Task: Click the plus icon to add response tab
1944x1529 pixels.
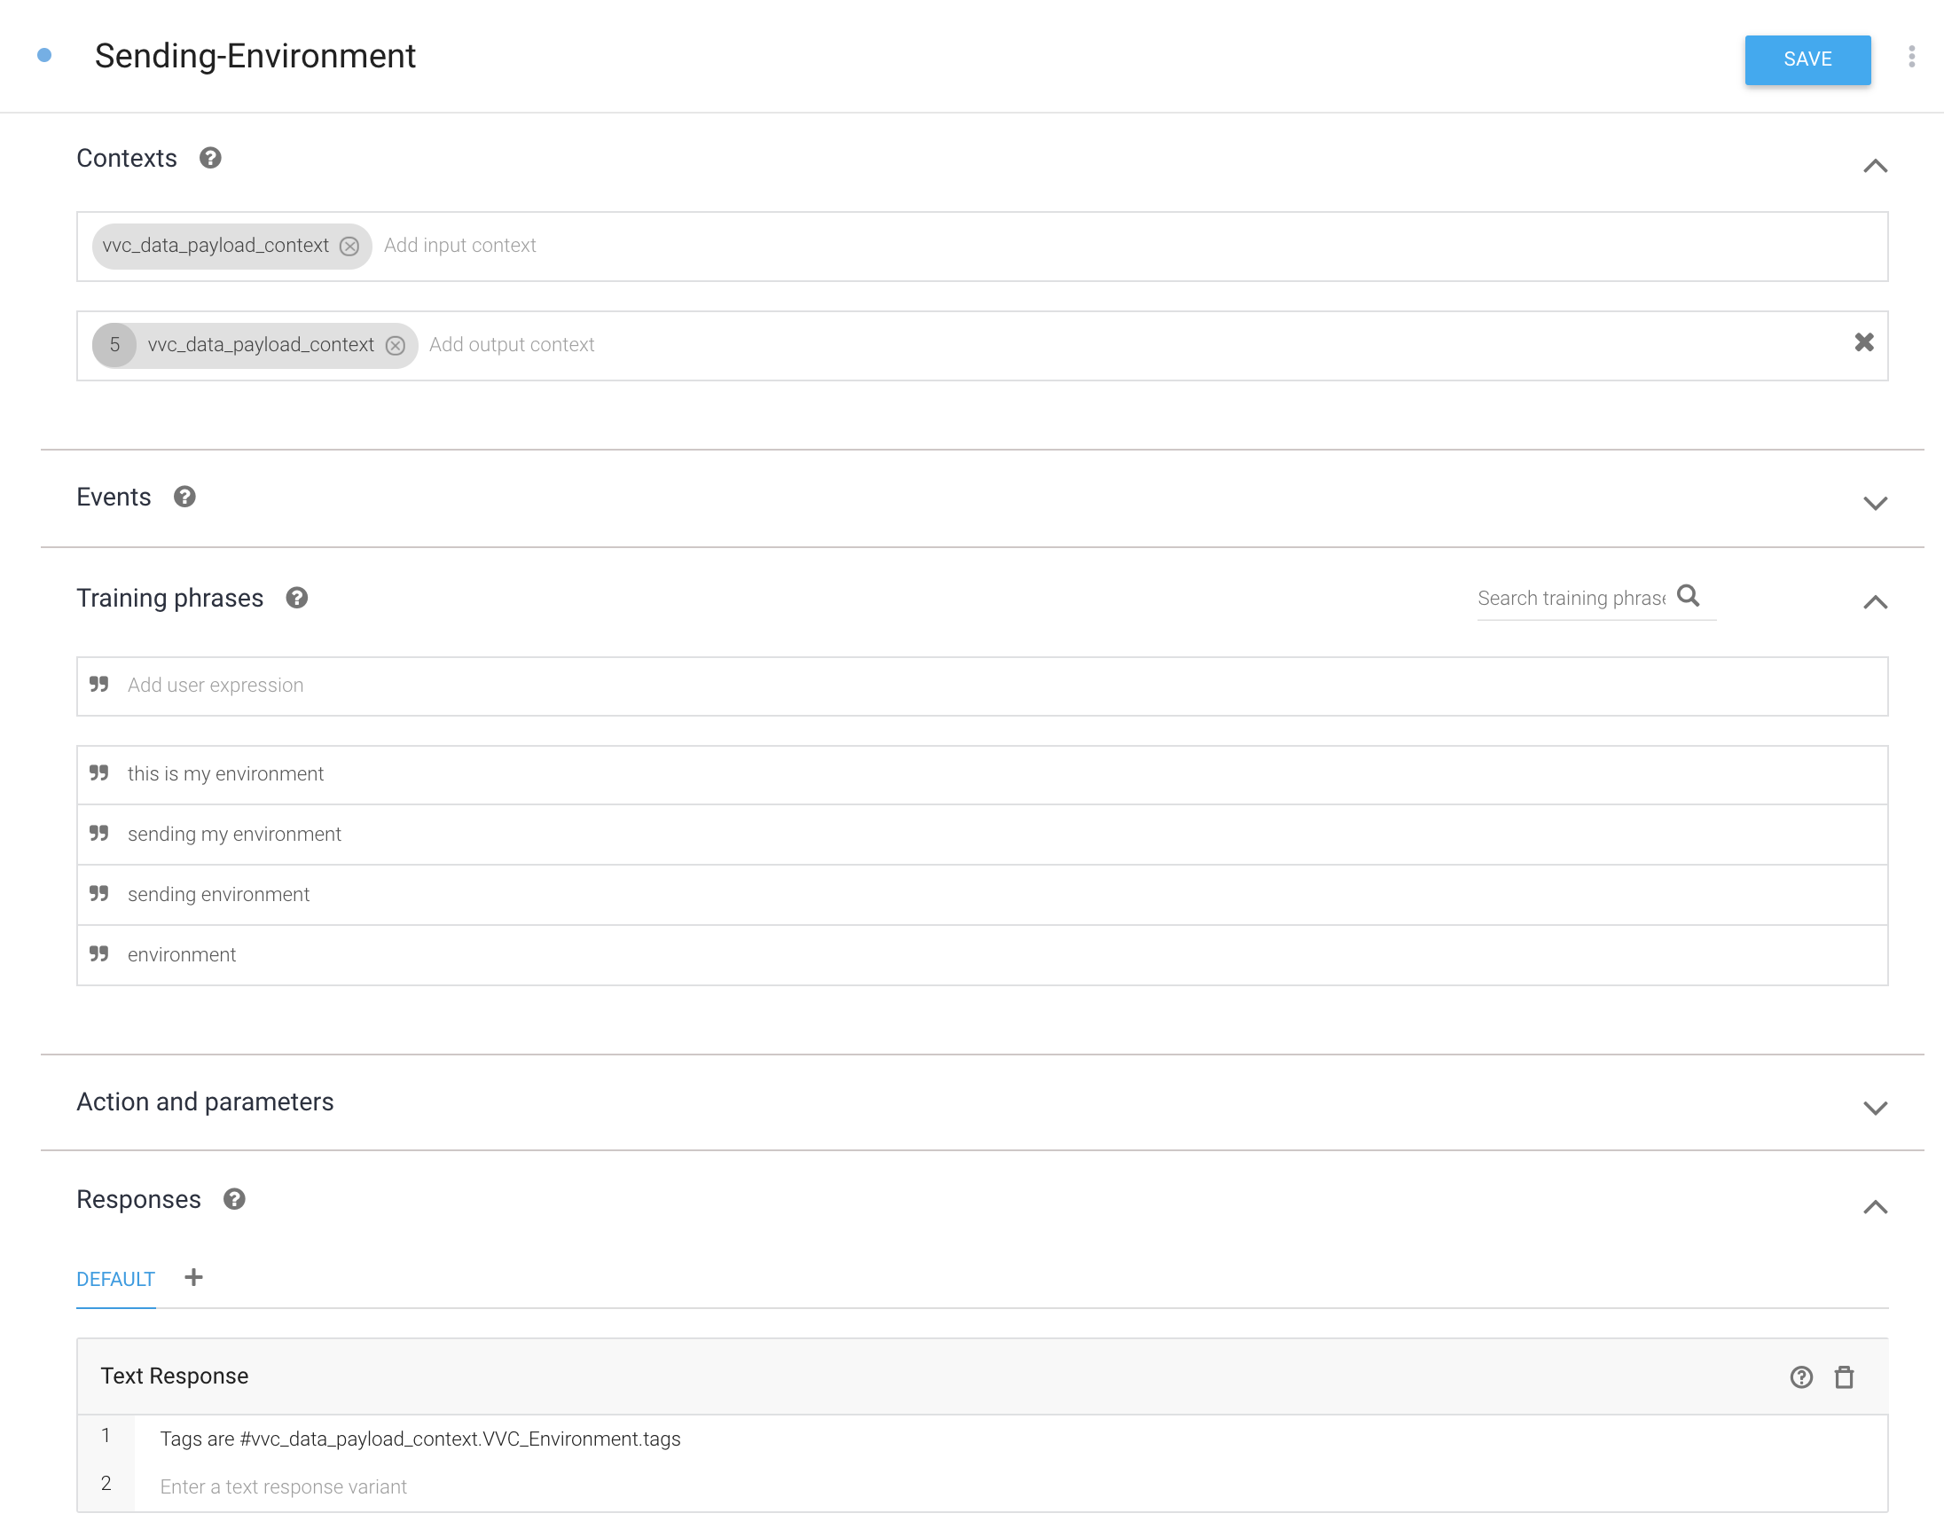Action: pos(194,1278)
